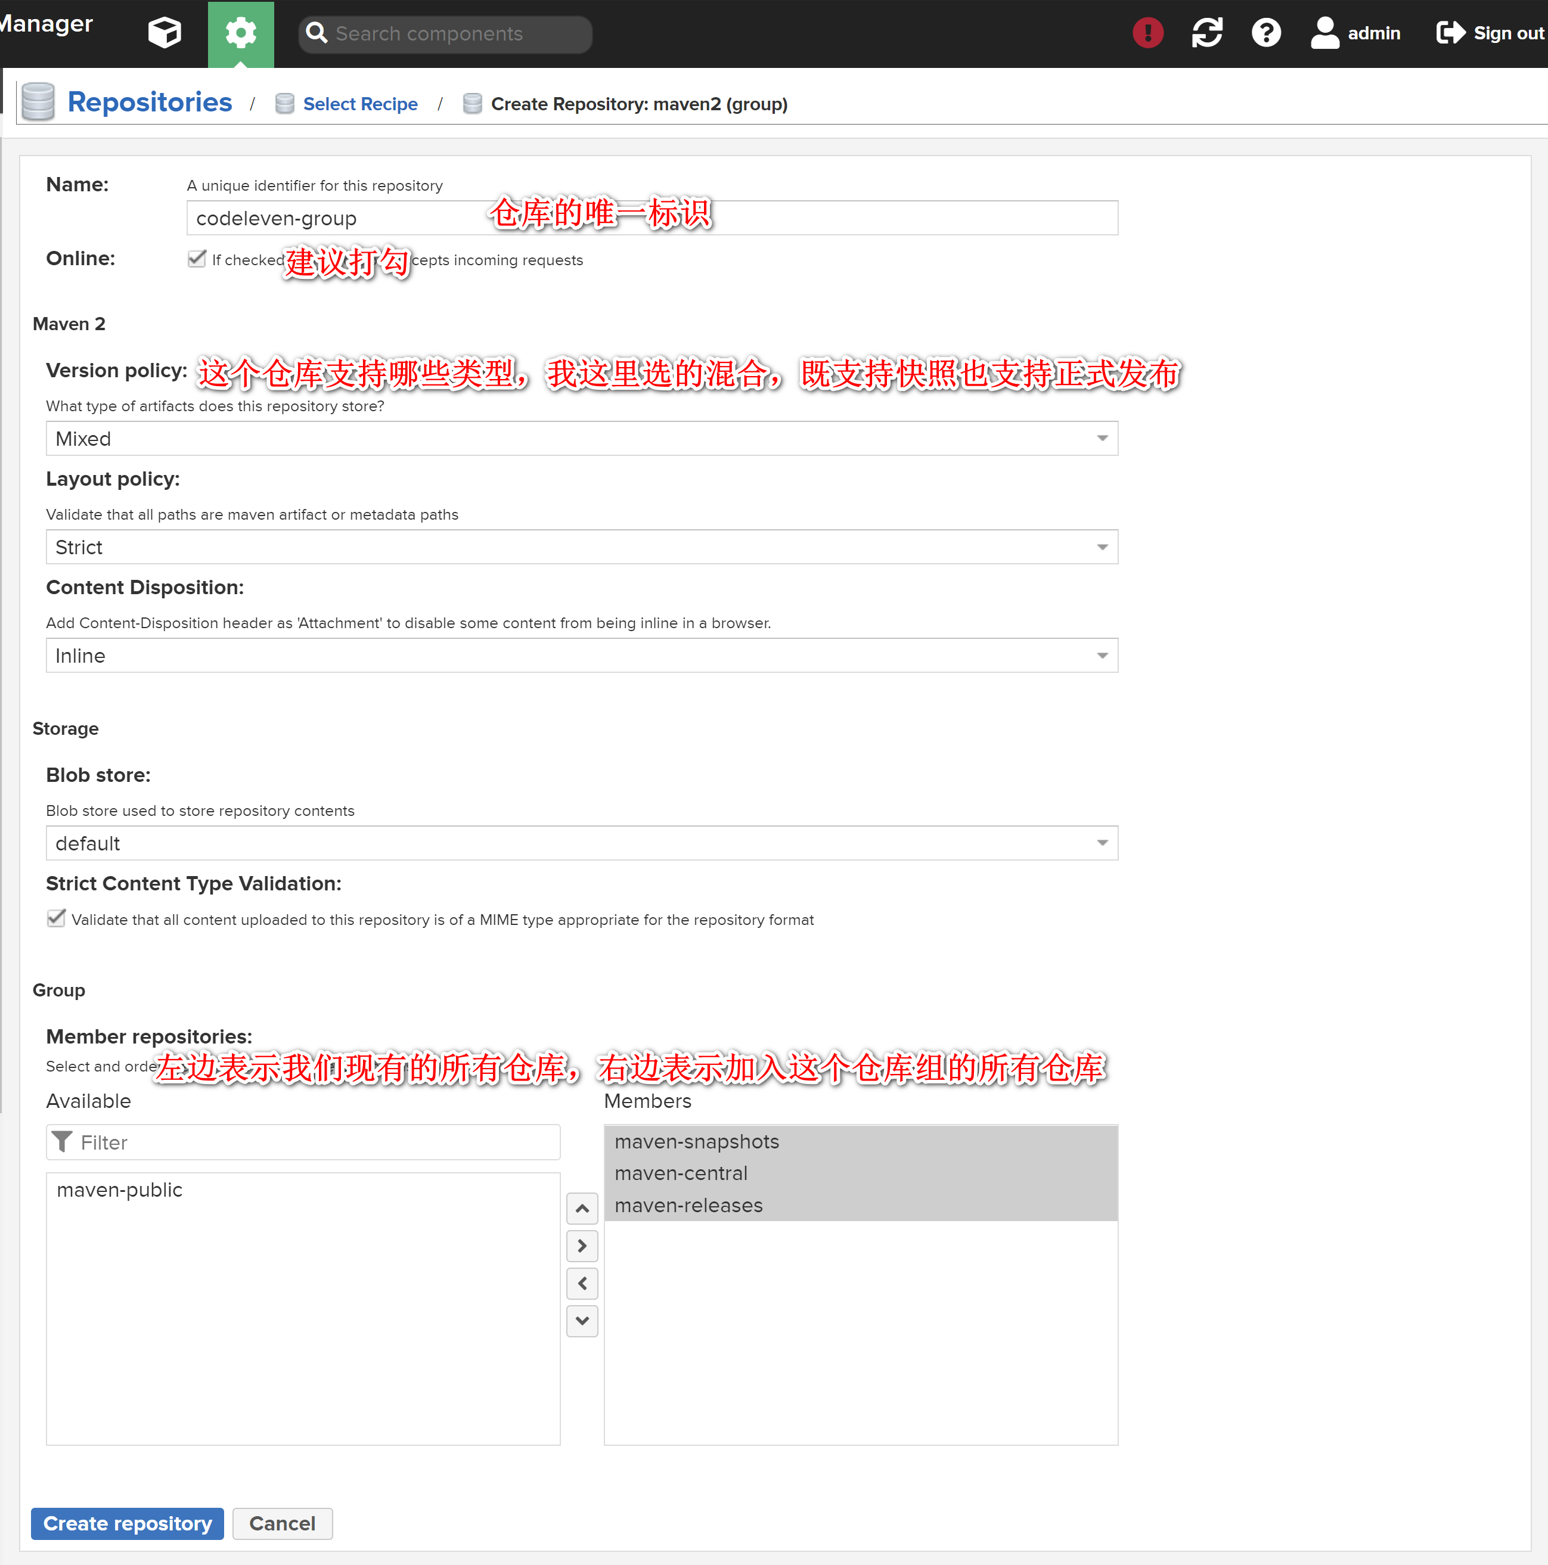Click the refresh icon in header

[1206, 33]
